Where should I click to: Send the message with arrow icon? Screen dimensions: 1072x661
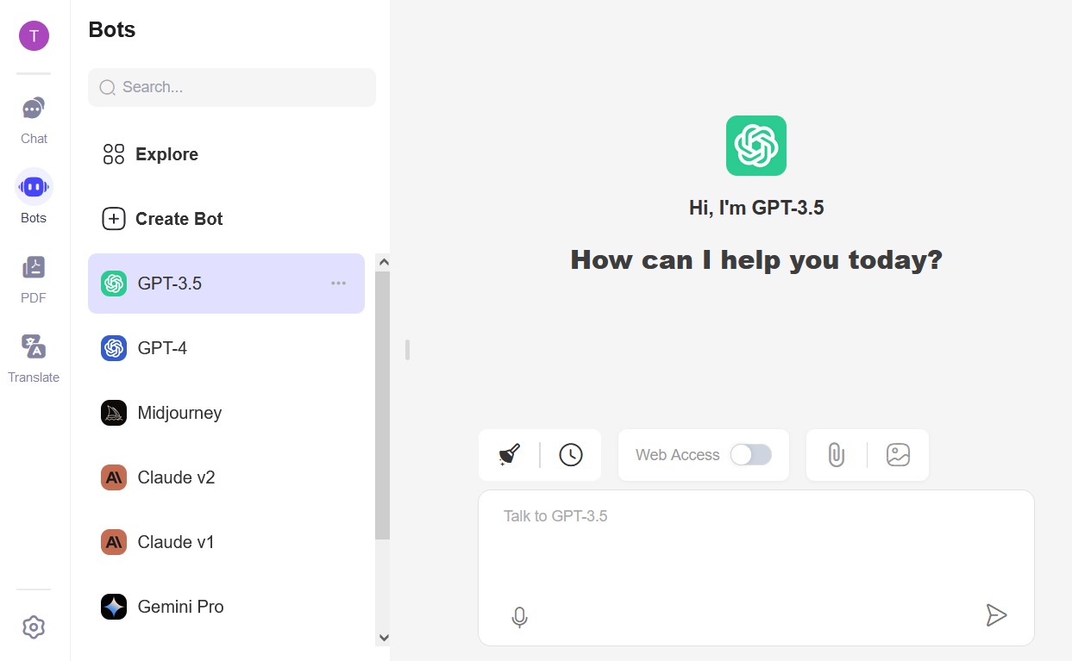point(996,615)
